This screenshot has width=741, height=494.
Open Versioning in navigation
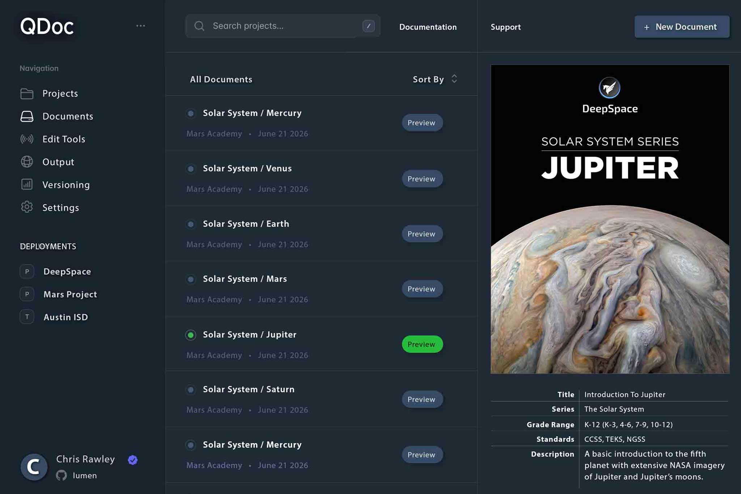tap(66, 185)
